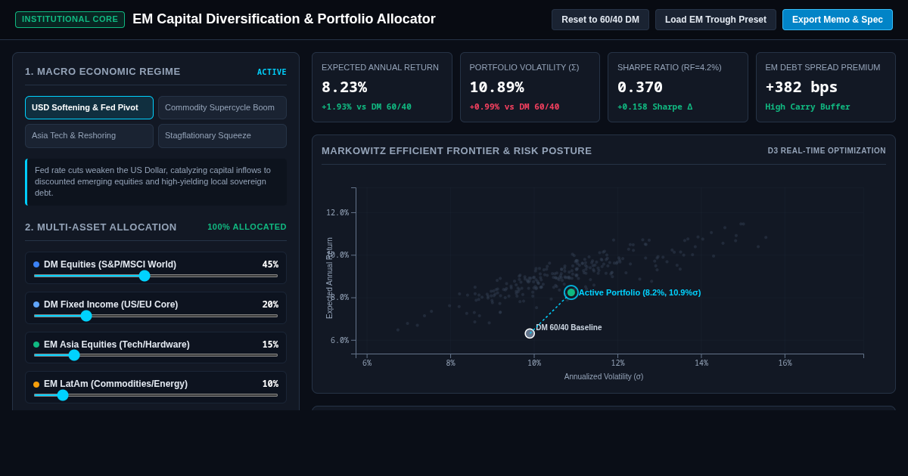This screenshot has width=908, height=476.
Task: Adjust the EM LatAm allocation slider
Action: pos(156,395)
